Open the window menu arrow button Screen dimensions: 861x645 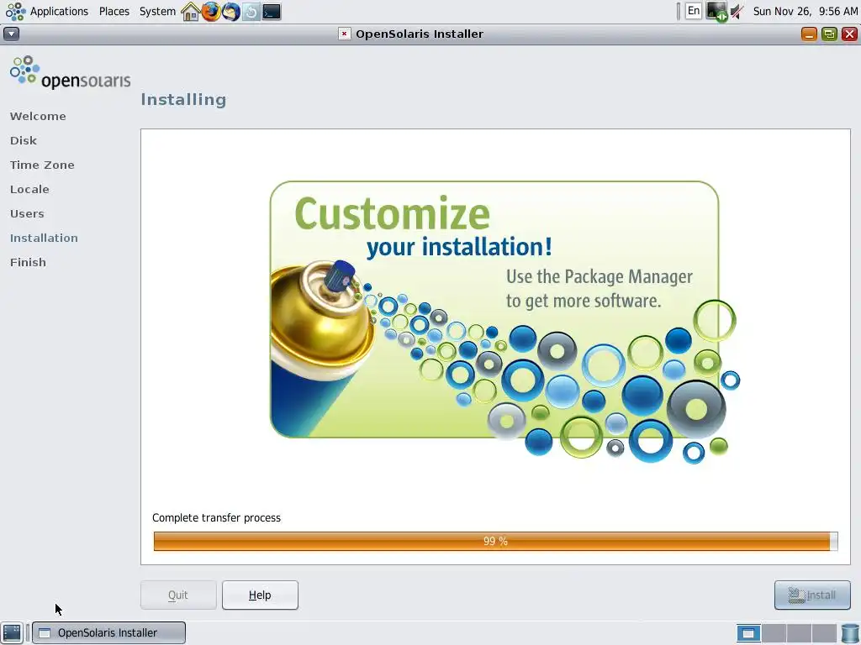11,34
